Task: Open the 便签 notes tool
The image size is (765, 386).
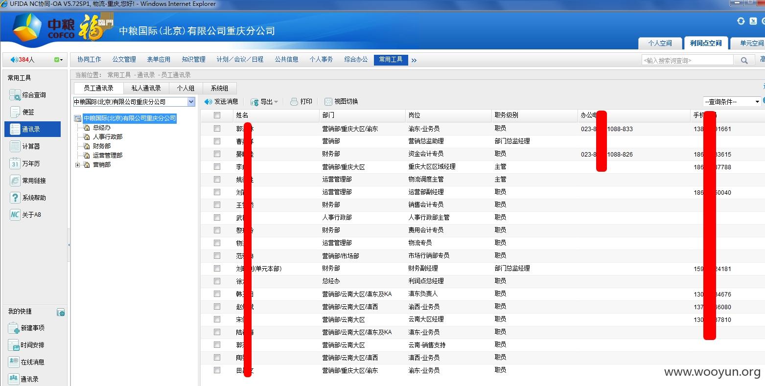Action: pyautogui.click(x=23, y=112)
